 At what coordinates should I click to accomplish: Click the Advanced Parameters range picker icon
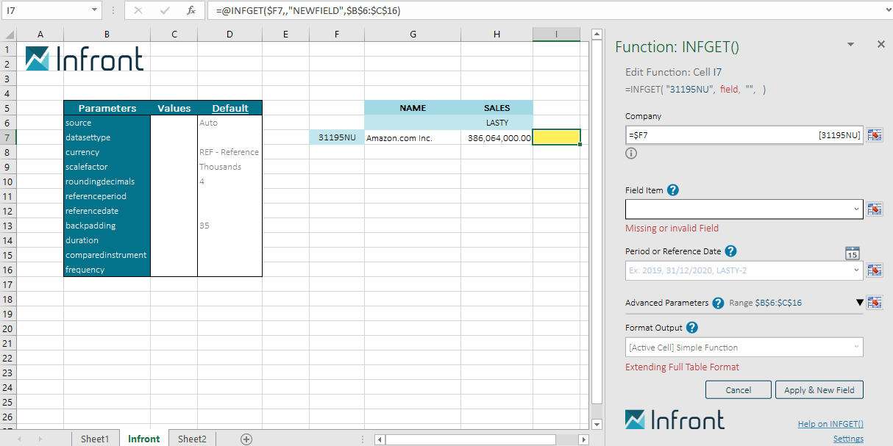tap(875, 303)
